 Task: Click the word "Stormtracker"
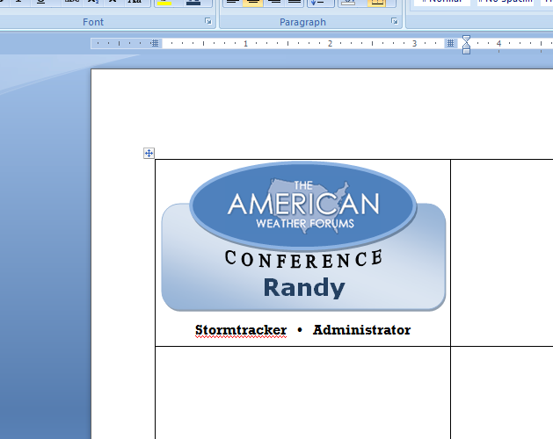tap(241, 330)
